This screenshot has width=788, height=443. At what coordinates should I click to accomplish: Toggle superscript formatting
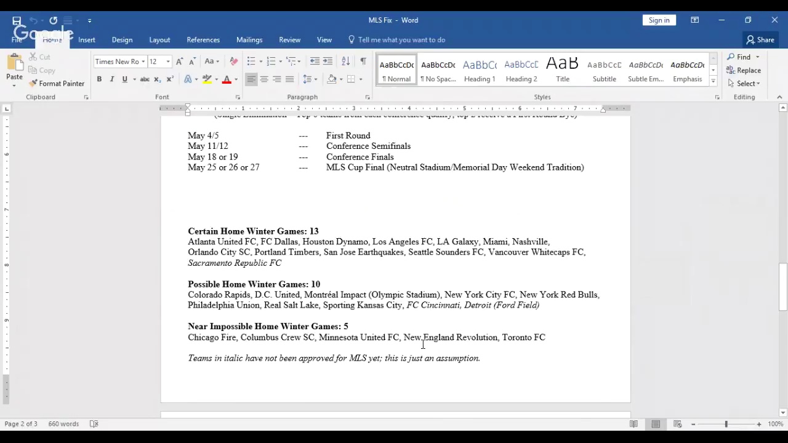click(x=170, y=79)
